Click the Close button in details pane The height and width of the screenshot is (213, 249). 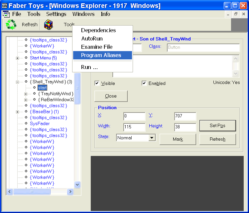111,96
